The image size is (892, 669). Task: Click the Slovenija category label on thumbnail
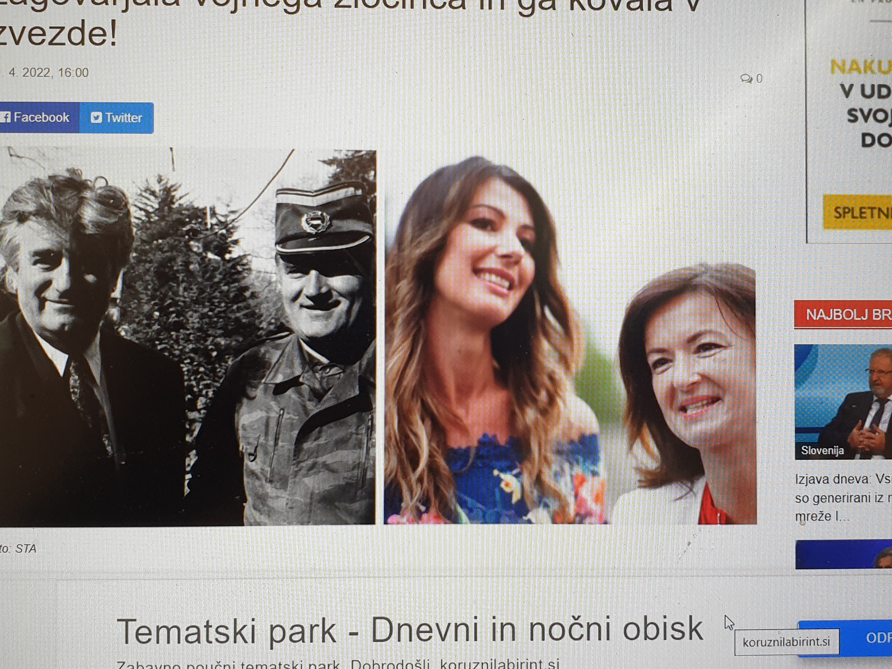tap(822, 450)
